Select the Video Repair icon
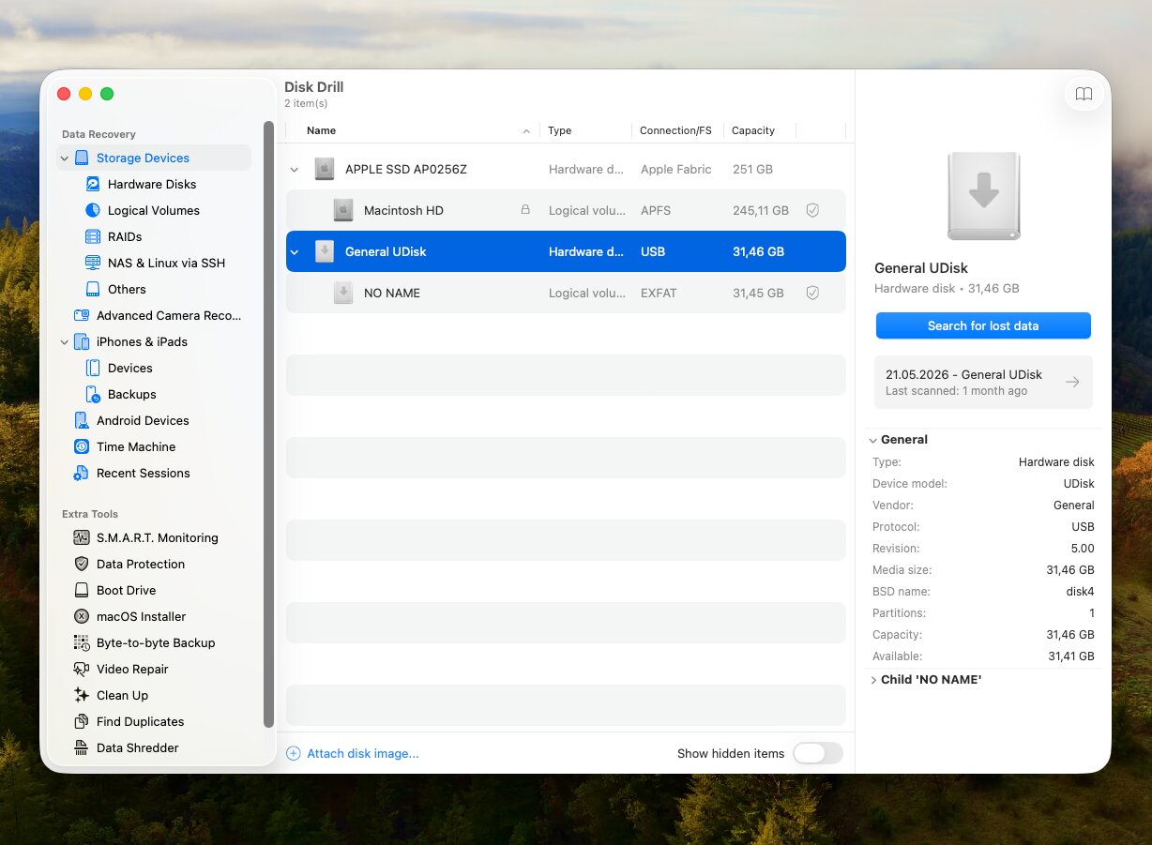This screenshot has height=845, width=1152. (81, 669)
